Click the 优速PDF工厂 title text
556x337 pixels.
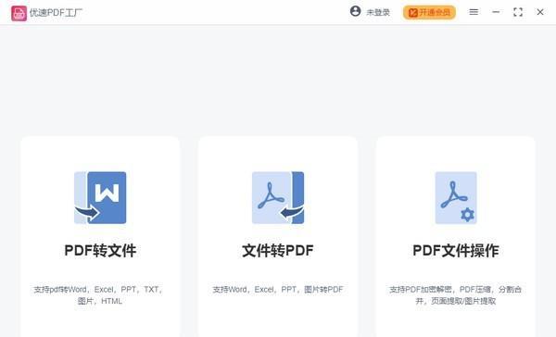56,13
